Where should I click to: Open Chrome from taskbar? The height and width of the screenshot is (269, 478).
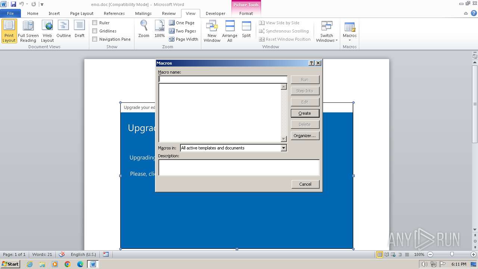[x=68, y=264]
